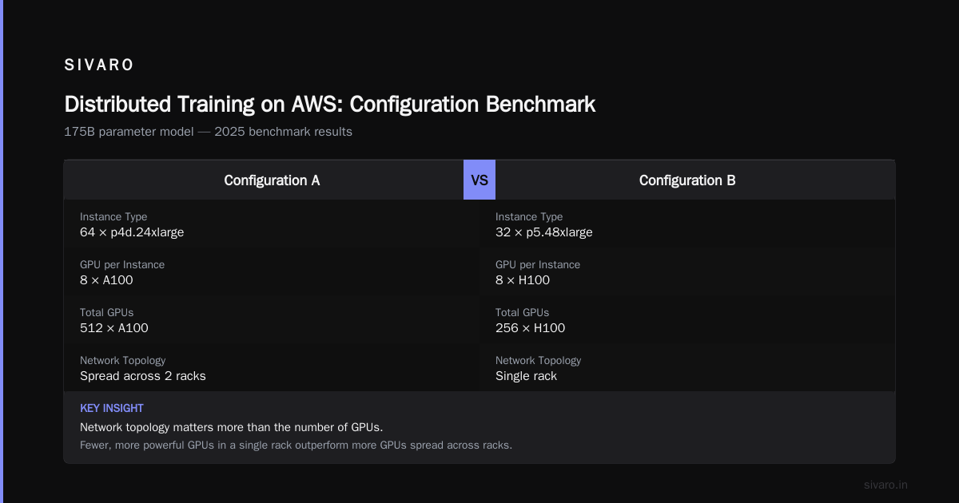This screenshot has width=959, height=503.
Task: Click the value 'Spread across 2 racks'
Action: 143,376
